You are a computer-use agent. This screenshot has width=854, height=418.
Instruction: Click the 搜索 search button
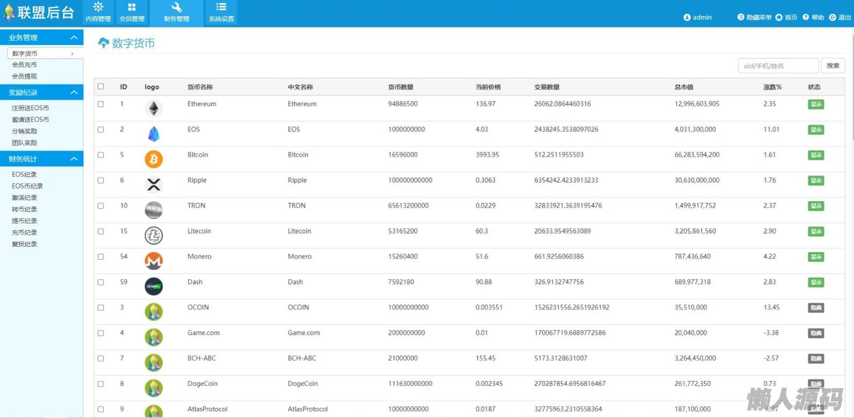pyautogui.click(x=833, y=65)
